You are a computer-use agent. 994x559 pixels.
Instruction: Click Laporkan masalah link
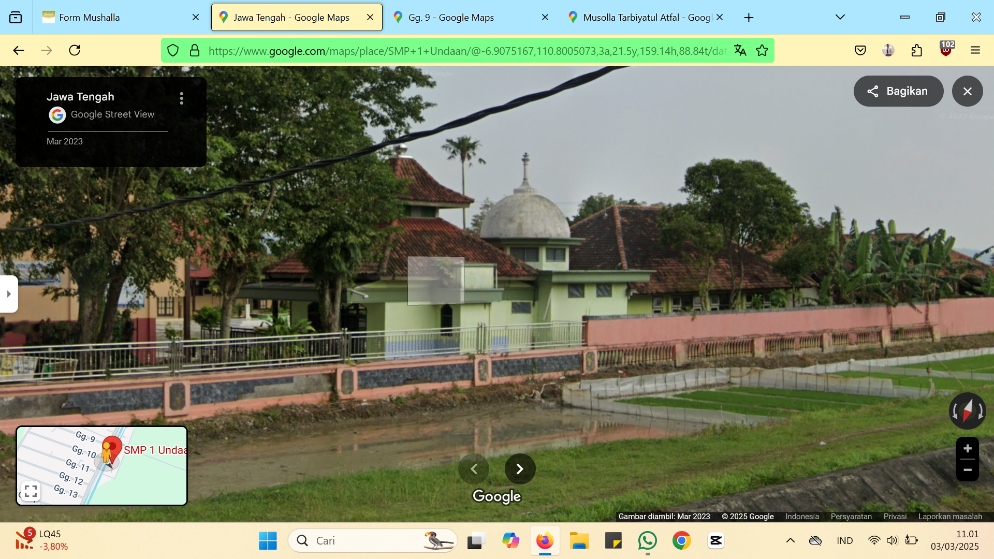[x=950, y=516]
